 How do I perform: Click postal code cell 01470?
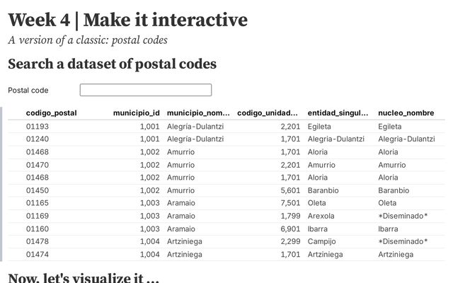(x=37, y=165)
